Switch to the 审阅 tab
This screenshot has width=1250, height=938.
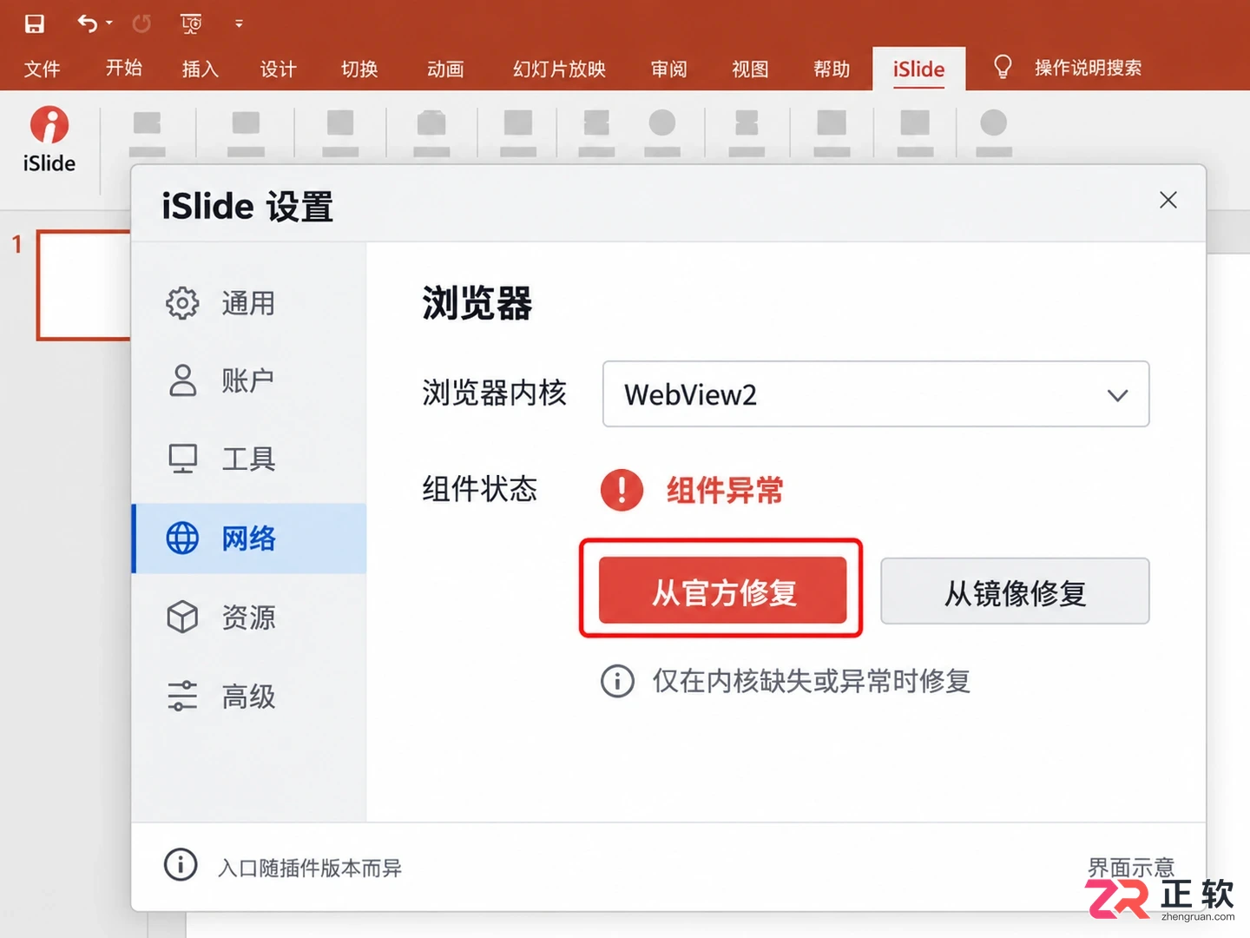pyautogui.click(x=669, y=69)
